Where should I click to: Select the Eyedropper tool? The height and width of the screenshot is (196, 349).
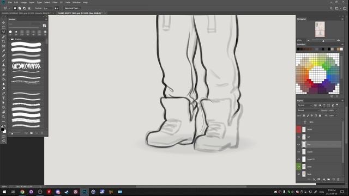[4, 51]
